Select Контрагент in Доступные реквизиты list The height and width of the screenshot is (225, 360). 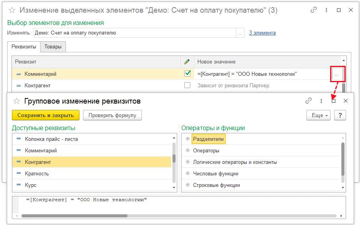[x=92, y=162]
